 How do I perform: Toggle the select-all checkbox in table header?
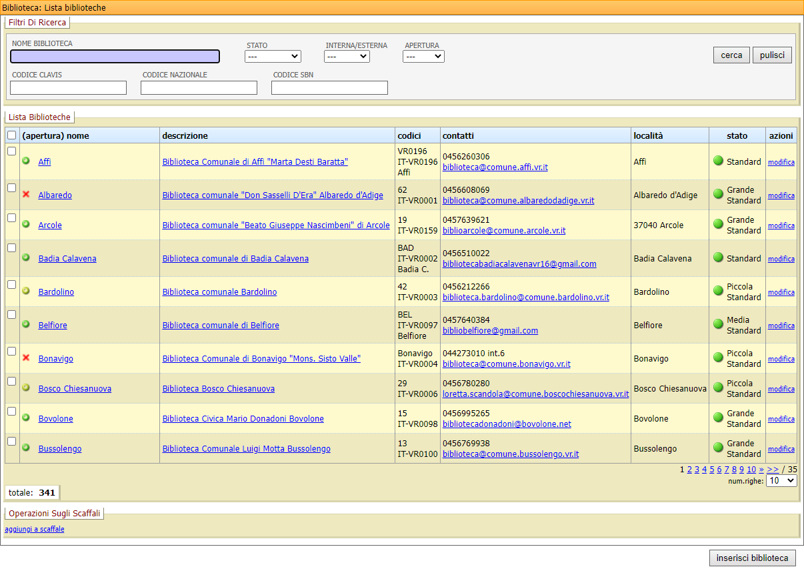11,135
